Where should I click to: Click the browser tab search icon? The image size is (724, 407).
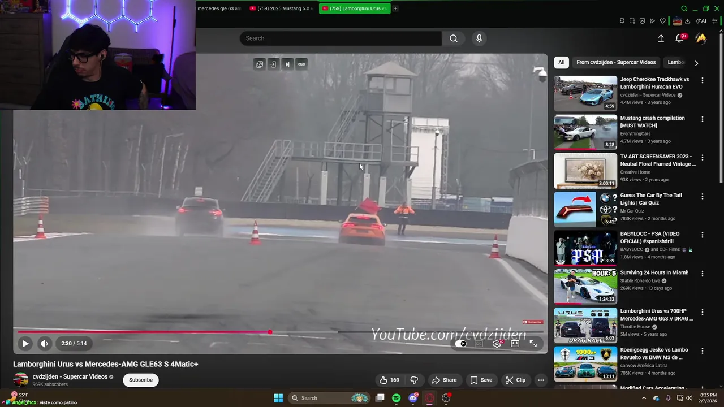coord(684,8)
